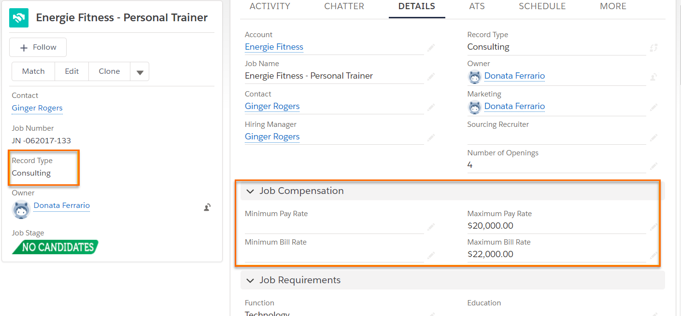Click the Minimum Pay Rate label

pyautogui.click(x=276, y=214)
